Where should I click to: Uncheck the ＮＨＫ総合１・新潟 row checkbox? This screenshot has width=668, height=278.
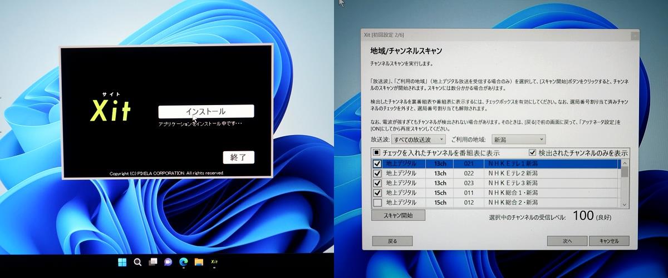click(377, 192)
